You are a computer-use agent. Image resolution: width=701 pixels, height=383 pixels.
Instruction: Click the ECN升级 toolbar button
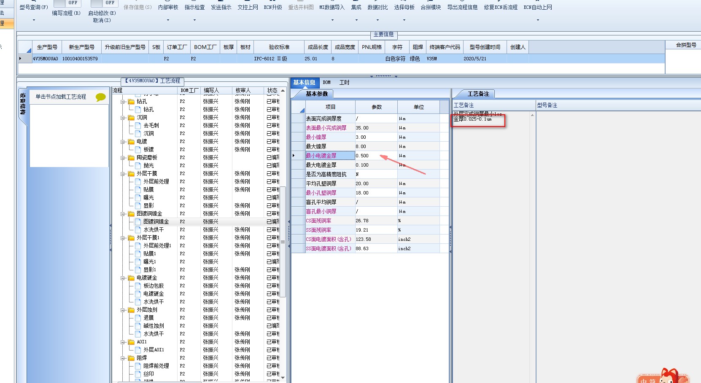[x=273, y=7]
